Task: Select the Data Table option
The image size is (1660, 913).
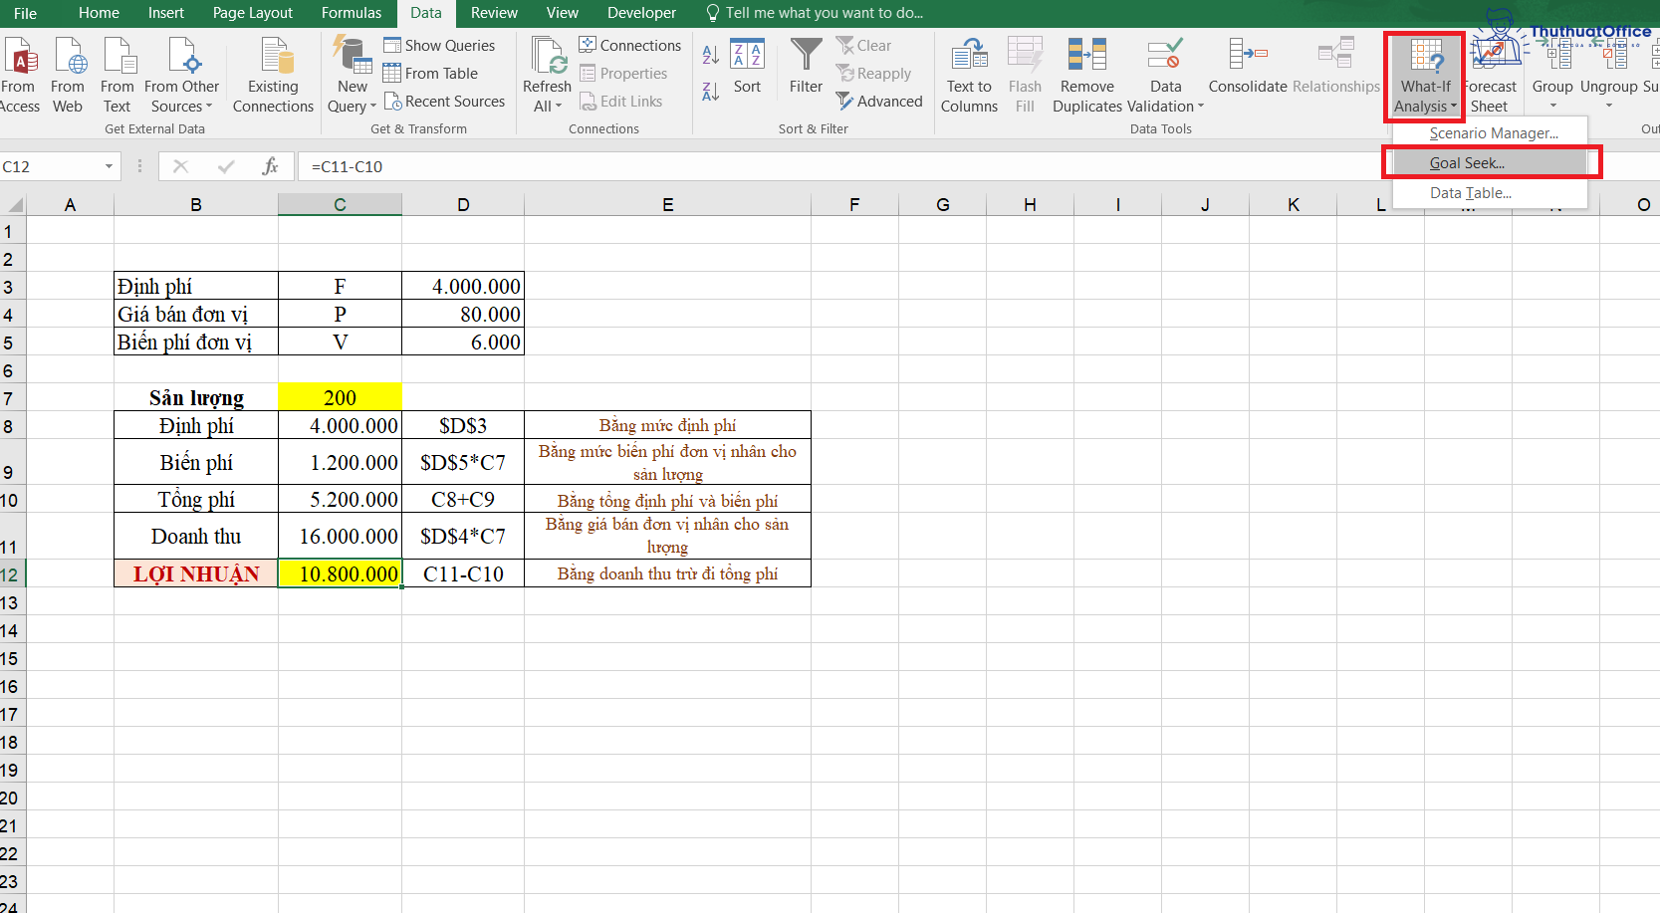Action: point(1471,192)
